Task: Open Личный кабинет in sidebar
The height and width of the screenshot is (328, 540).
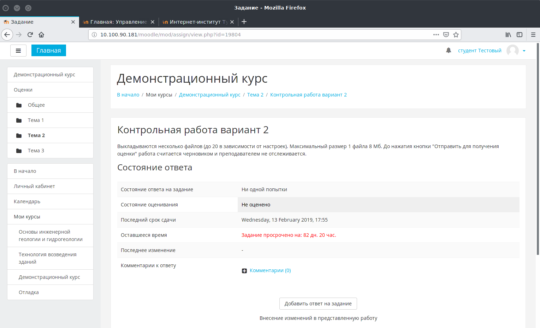Action: 50,186
